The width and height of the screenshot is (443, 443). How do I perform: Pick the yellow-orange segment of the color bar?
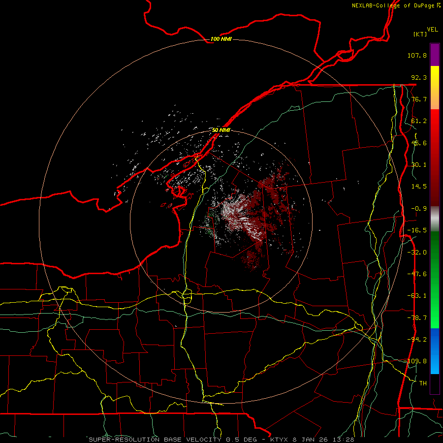pos(435,88)
